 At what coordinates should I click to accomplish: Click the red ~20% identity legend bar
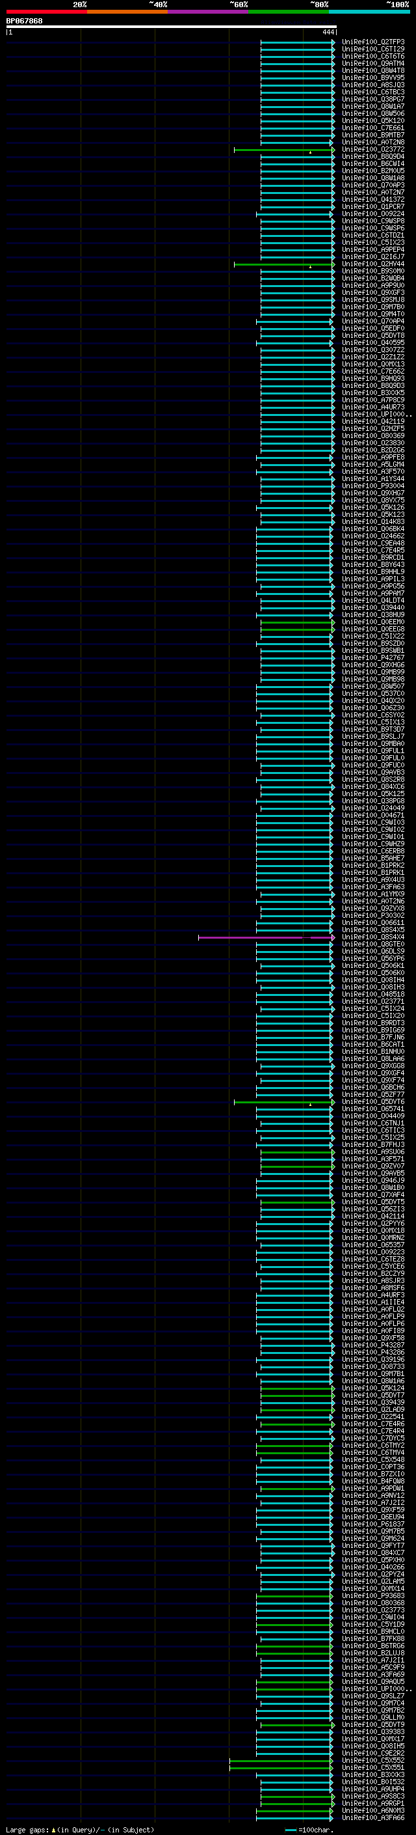(x=46, y=12)
